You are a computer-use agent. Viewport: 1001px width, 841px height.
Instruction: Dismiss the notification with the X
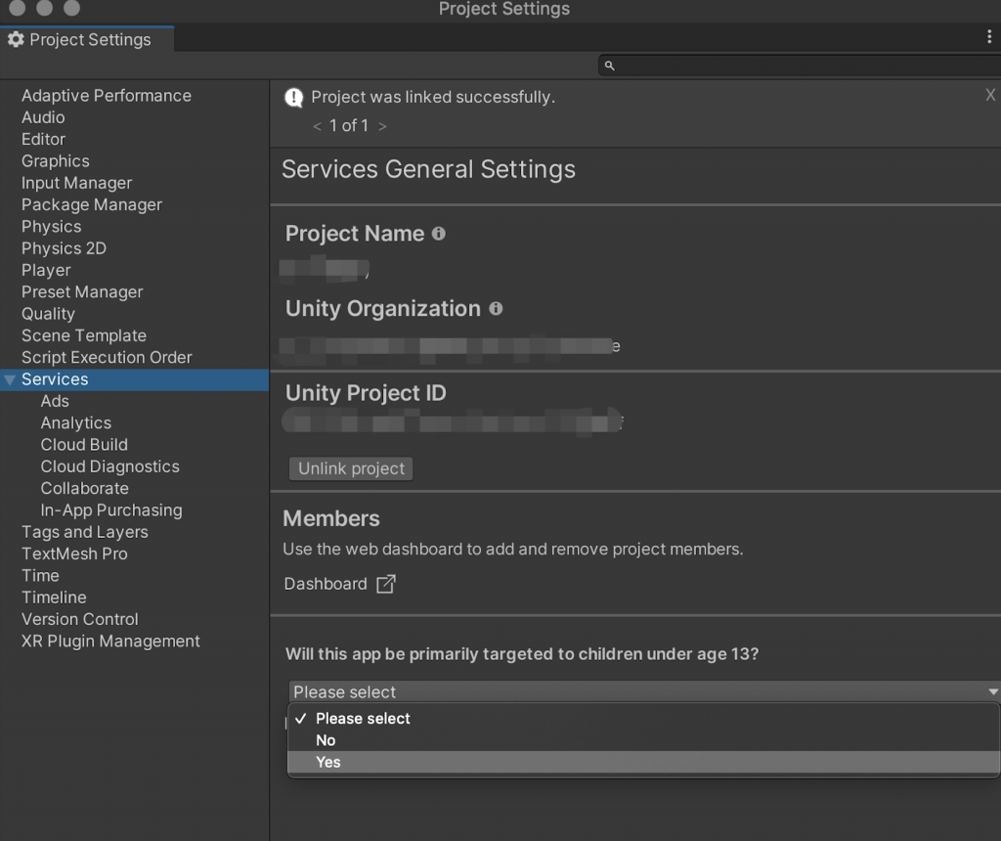click(x=990, y=95)
